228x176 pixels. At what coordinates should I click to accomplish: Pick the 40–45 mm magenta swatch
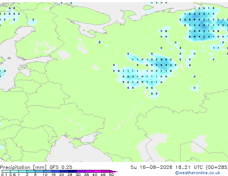[97, 171]
